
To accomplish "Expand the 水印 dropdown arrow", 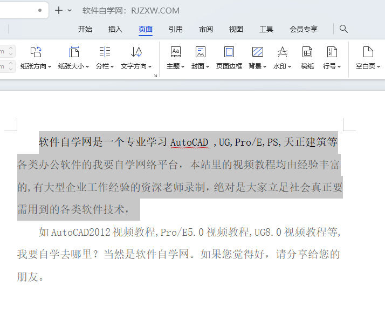I will pyautogui.click(x=290, y=66).
